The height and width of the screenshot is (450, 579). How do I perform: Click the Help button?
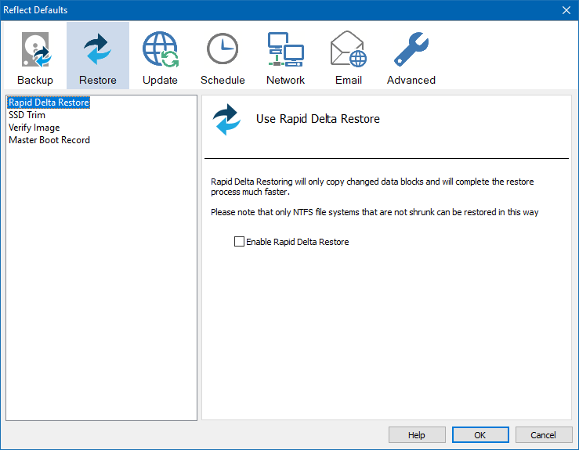pyautogui.click(x=417, y=435)
